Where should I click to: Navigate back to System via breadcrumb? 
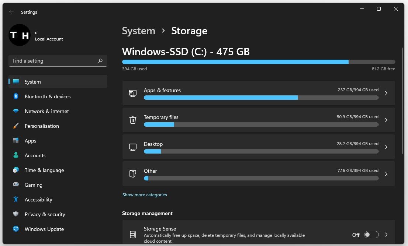138,31
